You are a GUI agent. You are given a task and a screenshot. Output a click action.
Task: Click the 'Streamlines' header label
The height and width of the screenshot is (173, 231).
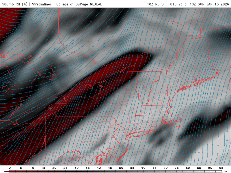(x=42, y=4)
